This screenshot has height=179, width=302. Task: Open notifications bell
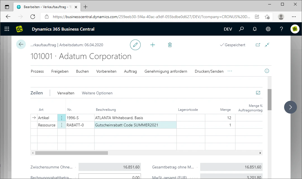point(255,29)
